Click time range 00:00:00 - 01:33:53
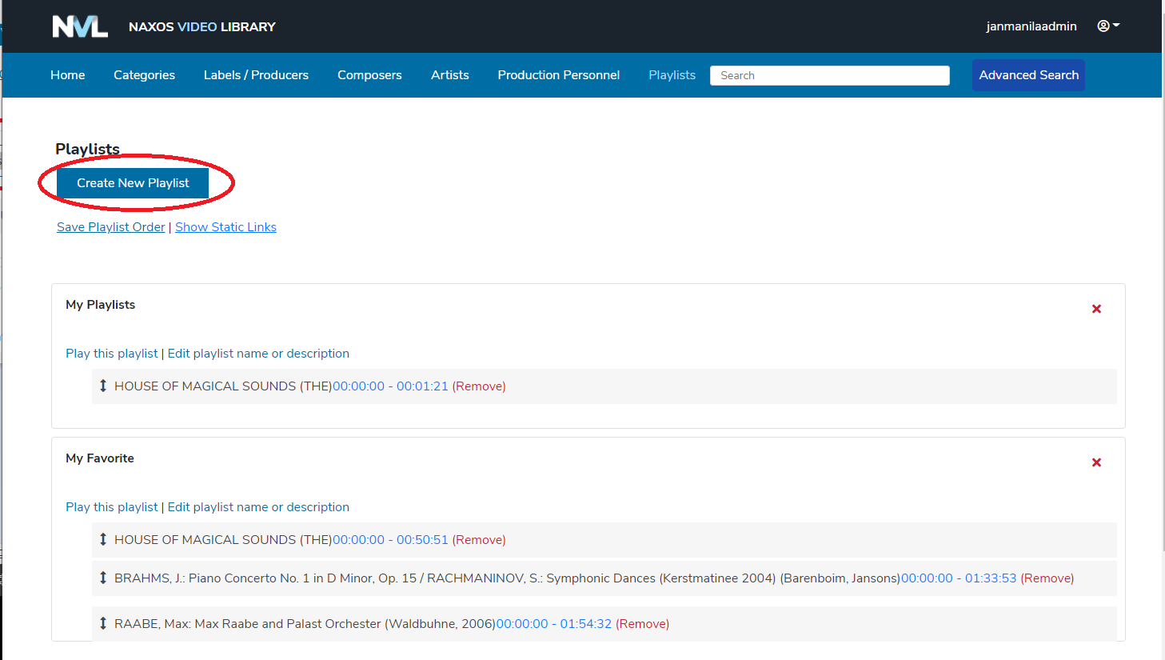 pos(959,578)
